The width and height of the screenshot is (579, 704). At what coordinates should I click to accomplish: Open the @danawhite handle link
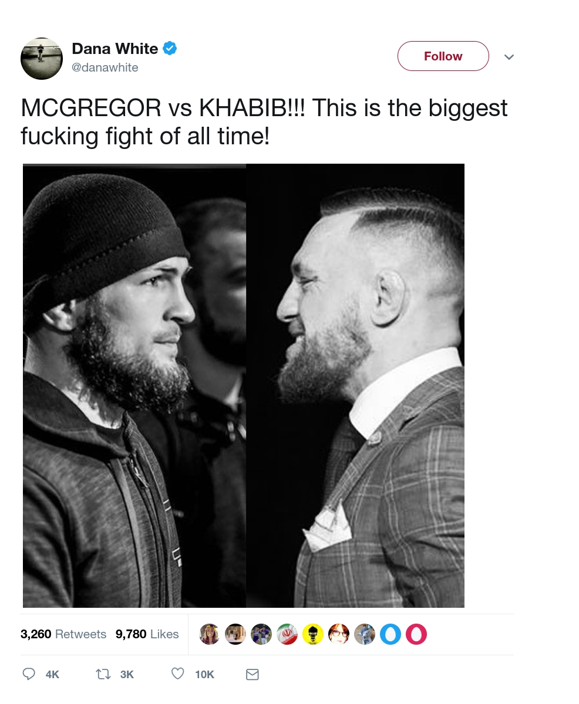105,67
